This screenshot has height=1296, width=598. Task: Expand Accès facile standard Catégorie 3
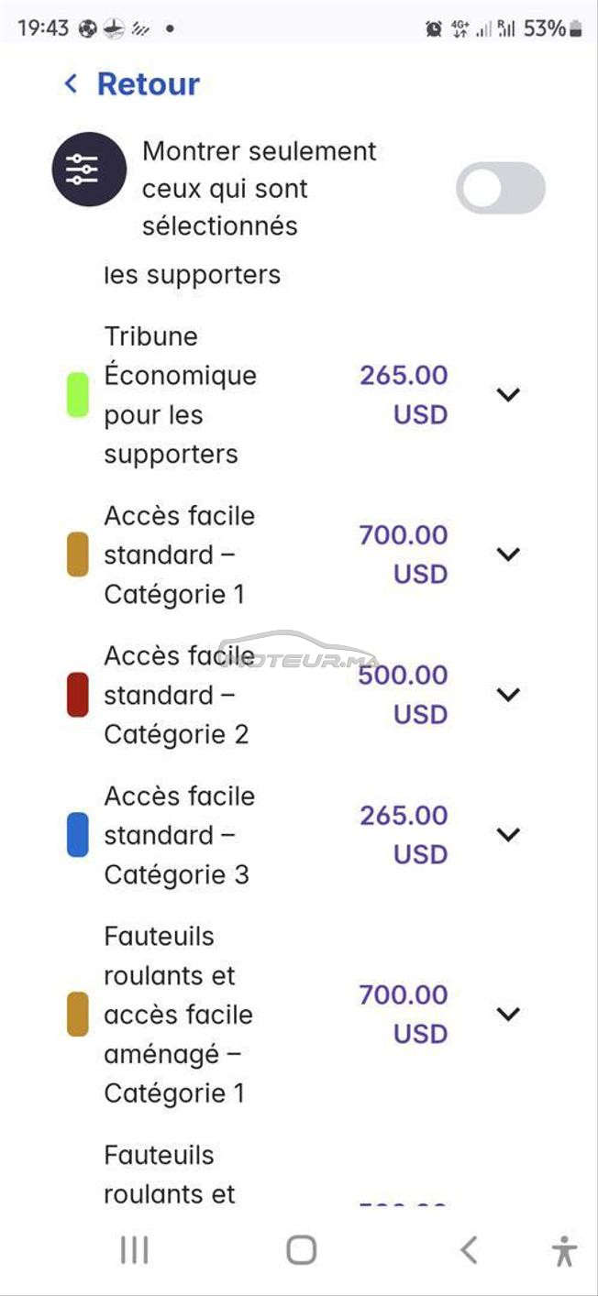click(508, 834)
